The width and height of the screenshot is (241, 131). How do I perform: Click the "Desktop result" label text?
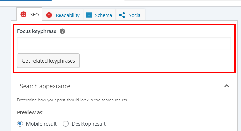89,123
